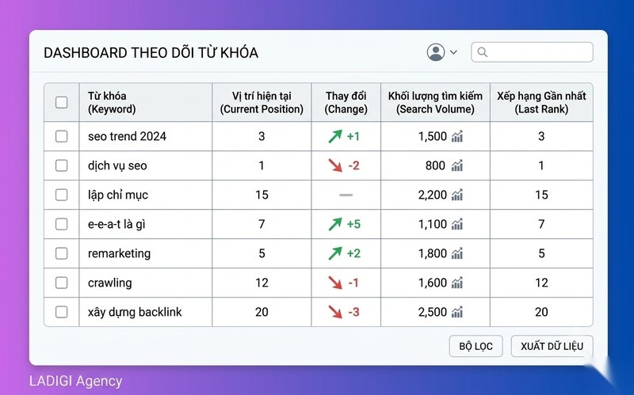View chart icon next to 2,200 volume
Screen dimensions: 634x395
(x=457, y=195)
